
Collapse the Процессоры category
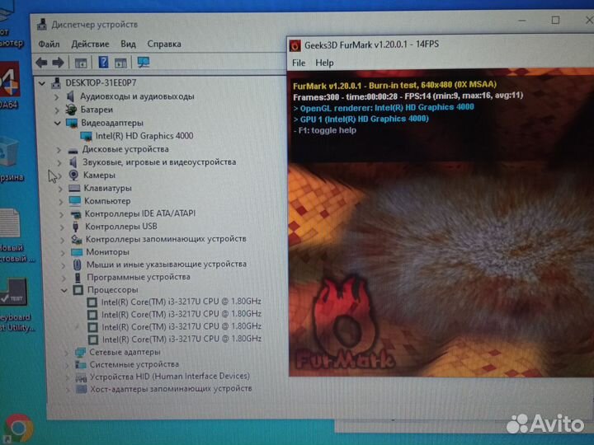click(x=64, y=291)
